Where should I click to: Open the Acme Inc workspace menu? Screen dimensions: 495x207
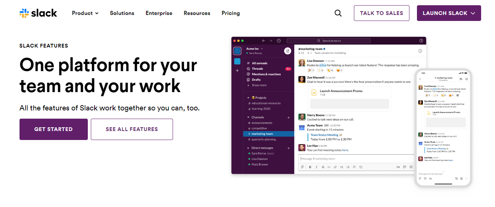(x=254, y=49)
